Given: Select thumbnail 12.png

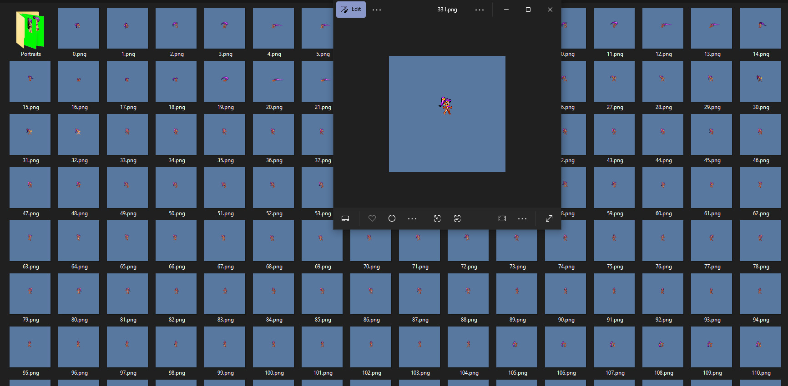Looking at the screenshot, I should (663, 28).
